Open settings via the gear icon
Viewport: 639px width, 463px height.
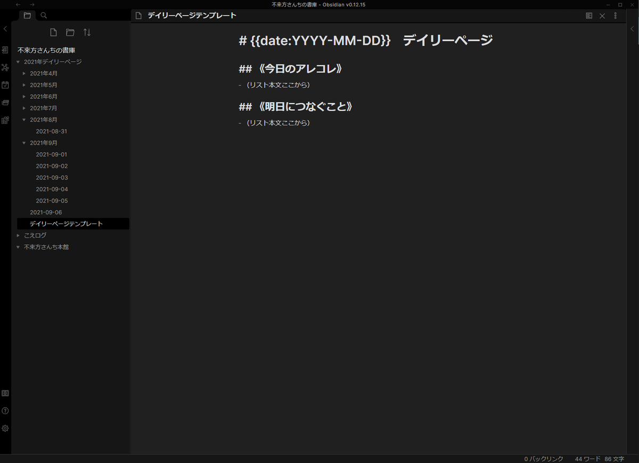pyautogui.click(x=5, y=428)
